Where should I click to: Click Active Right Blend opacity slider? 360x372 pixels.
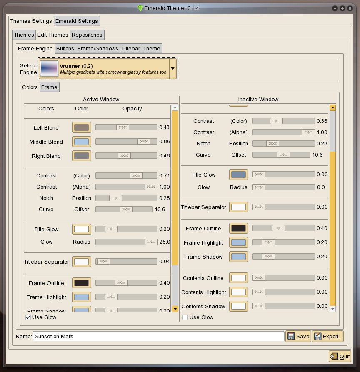(126, 156)
